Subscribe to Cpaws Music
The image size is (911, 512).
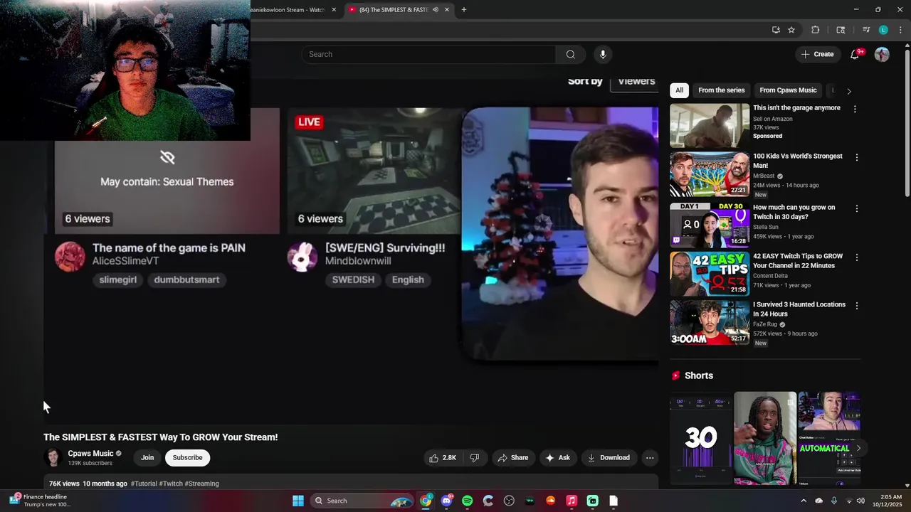pyautogui.click(x=187, y=458)
